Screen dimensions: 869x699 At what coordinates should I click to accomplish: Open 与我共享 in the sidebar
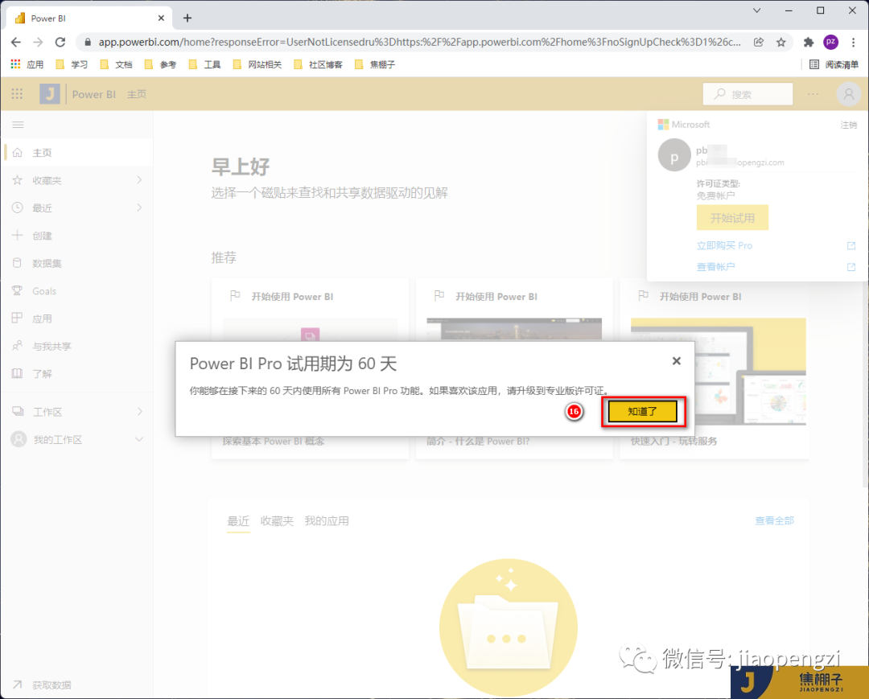[77, 346]
